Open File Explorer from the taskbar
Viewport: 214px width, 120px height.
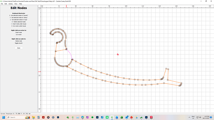click(x=33, y=117)
